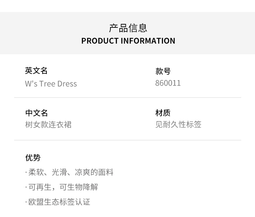Click the PRODUCT INFORMATION title text
The image size is (255, 217).
click(x=128, y=41)
